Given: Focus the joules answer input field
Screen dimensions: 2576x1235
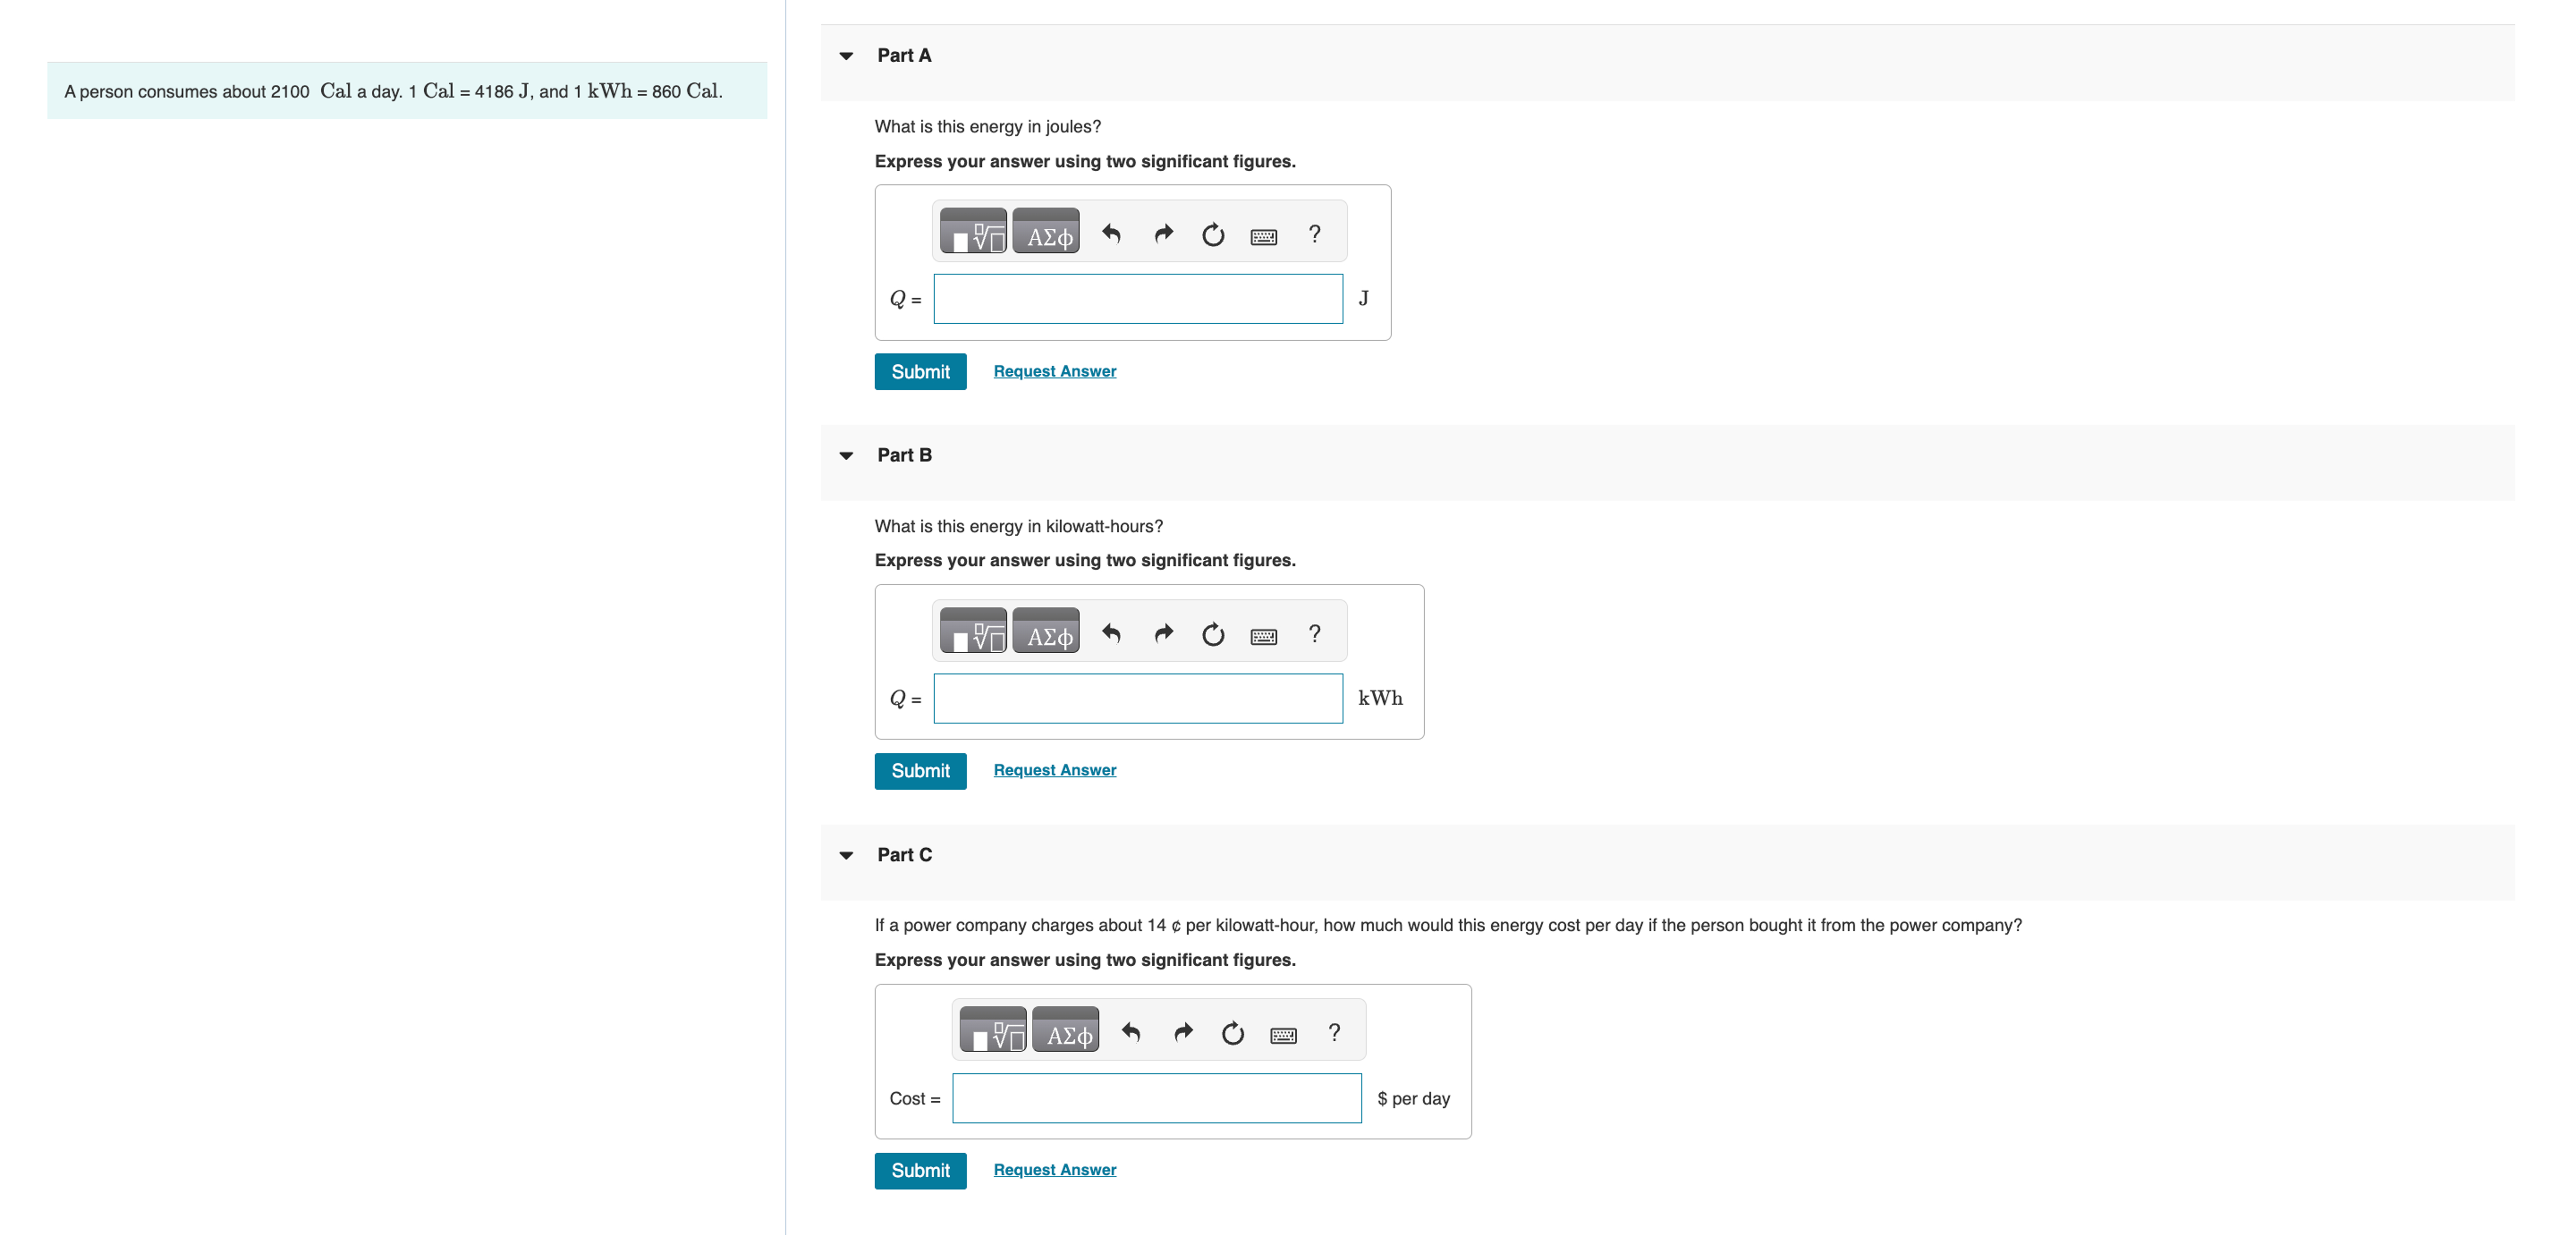Looking at the screenshot, I should pyautogui.click(x=1138, y=299).
